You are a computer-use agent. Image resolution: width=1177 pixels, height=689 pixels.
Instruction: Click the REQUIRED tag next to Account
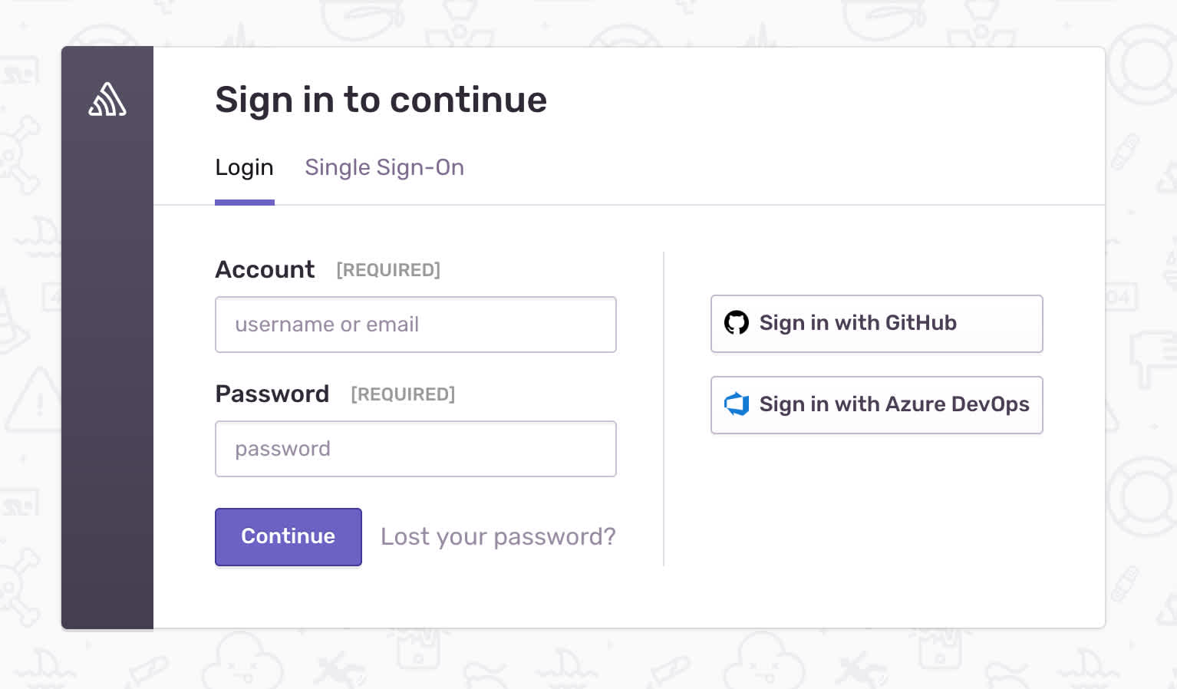click(x=388, y=269)
